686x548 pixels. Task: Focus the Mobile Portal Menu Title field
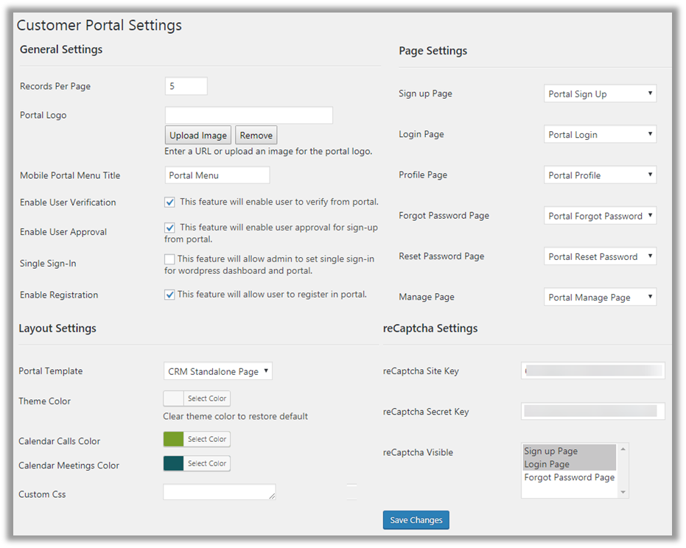pos(217,175)
